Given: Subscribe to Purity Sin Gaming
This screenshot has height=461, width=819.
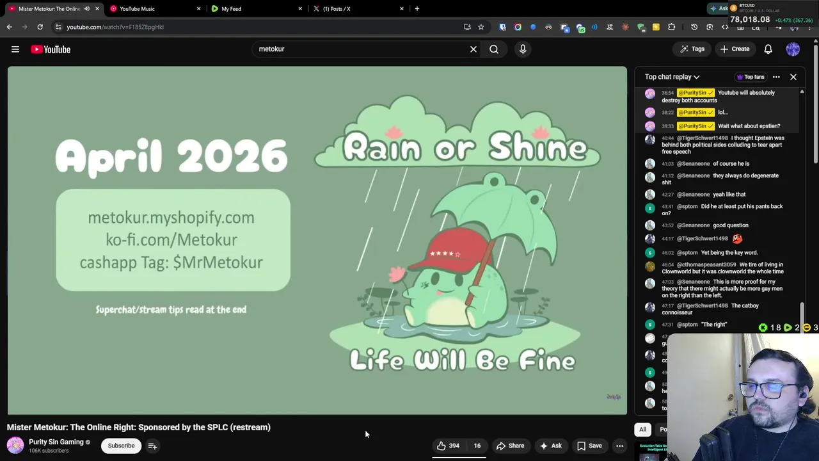Looking at the screenshot, I should [x=121, y=446].
